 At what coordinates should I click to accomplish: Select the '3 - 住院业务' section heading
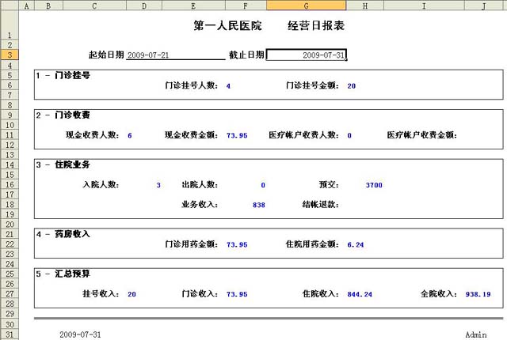(63, 164)
